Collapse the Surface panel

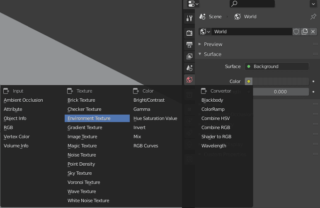click(212, 54)
